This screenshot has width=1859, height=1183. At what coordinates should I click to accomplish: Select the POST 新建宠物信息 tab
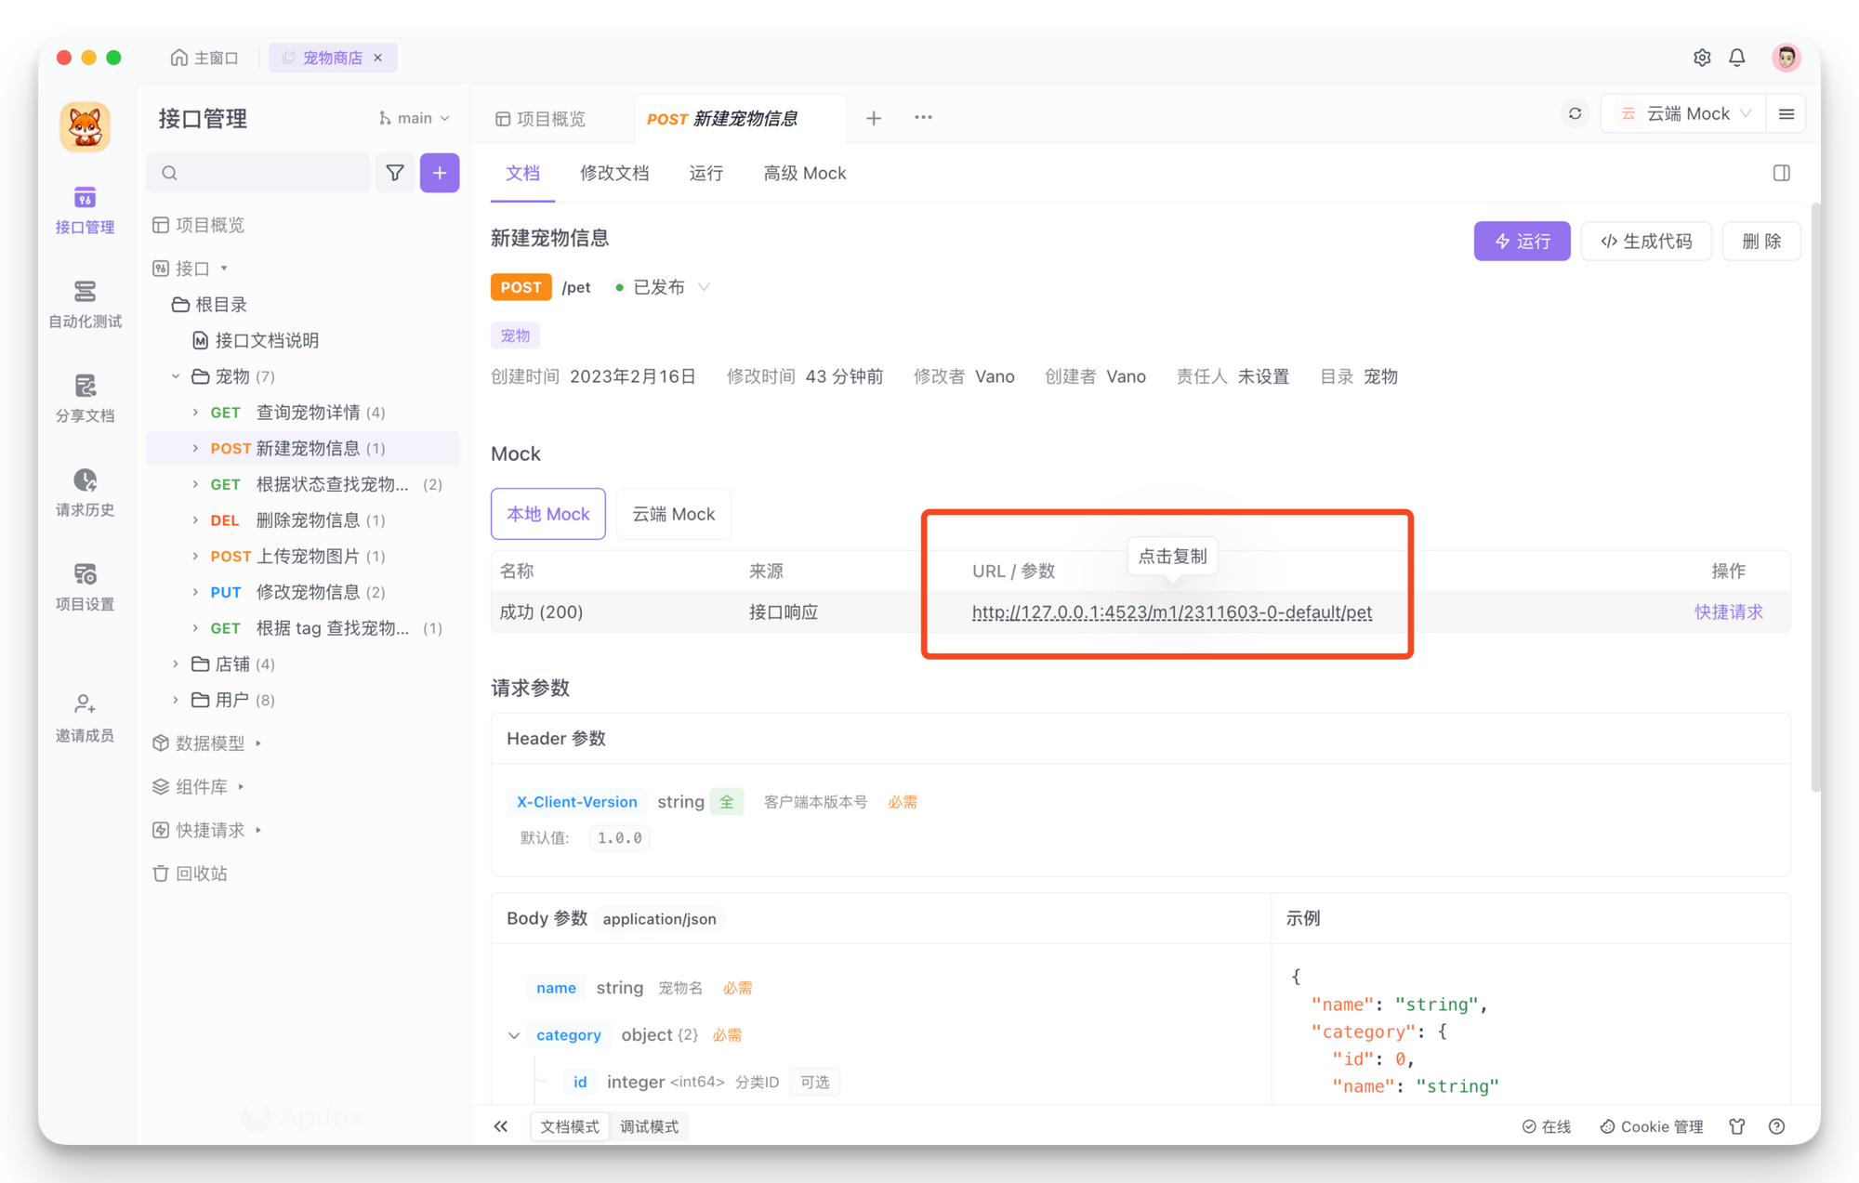click(x=722, y=118)
